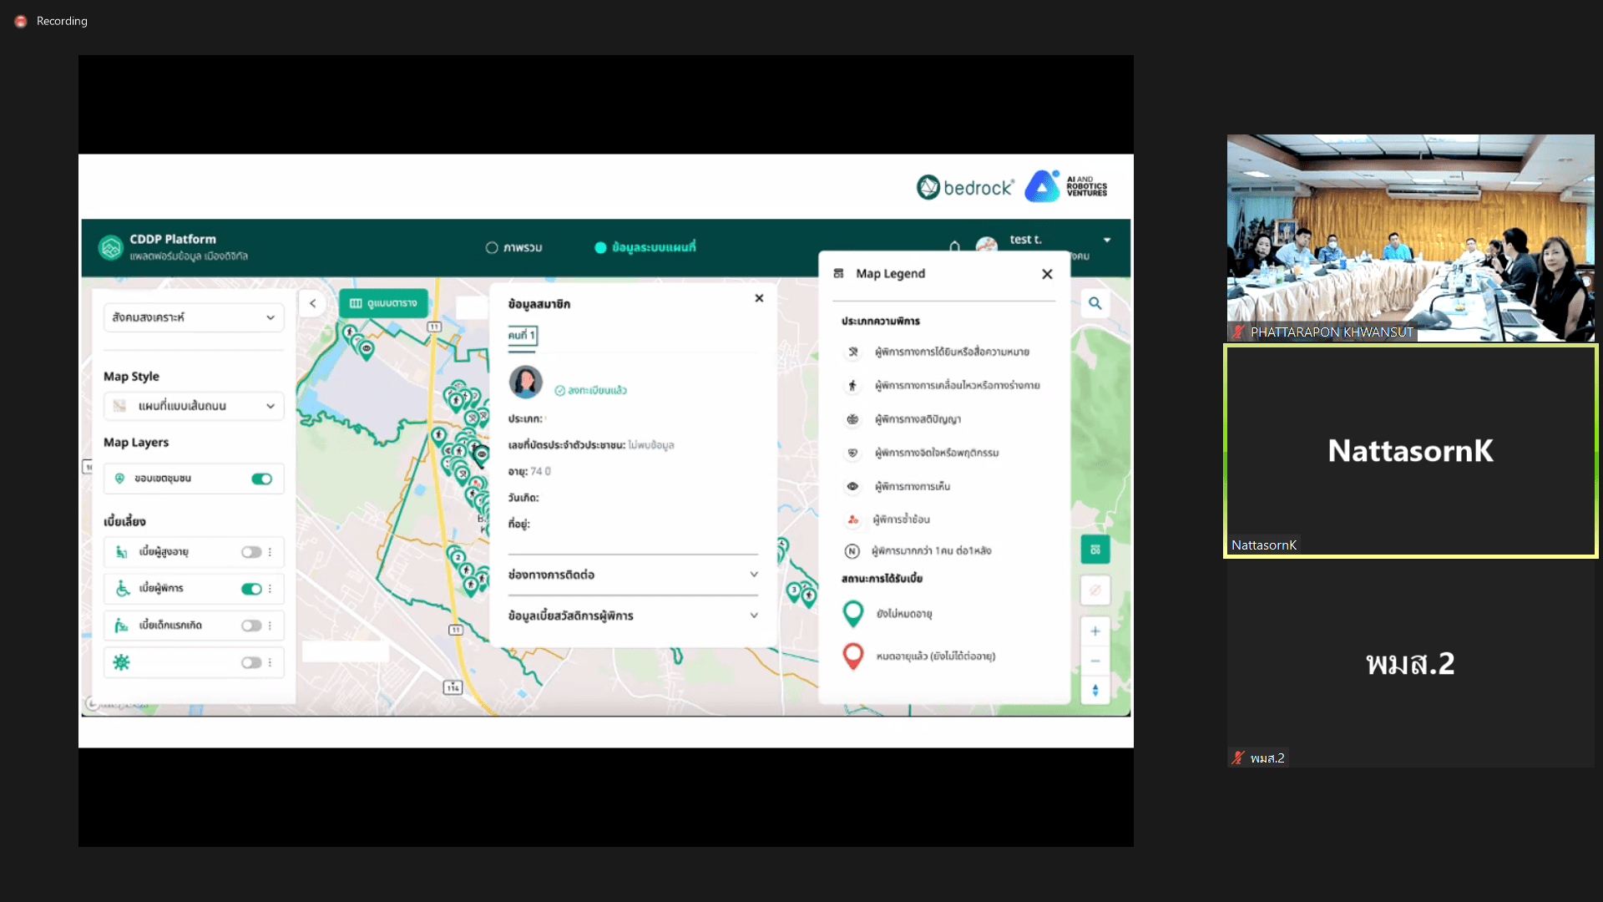This screenshot has height=902, width=1603.
Task: Click the community boundary pin icon
Action: (119, 479)
